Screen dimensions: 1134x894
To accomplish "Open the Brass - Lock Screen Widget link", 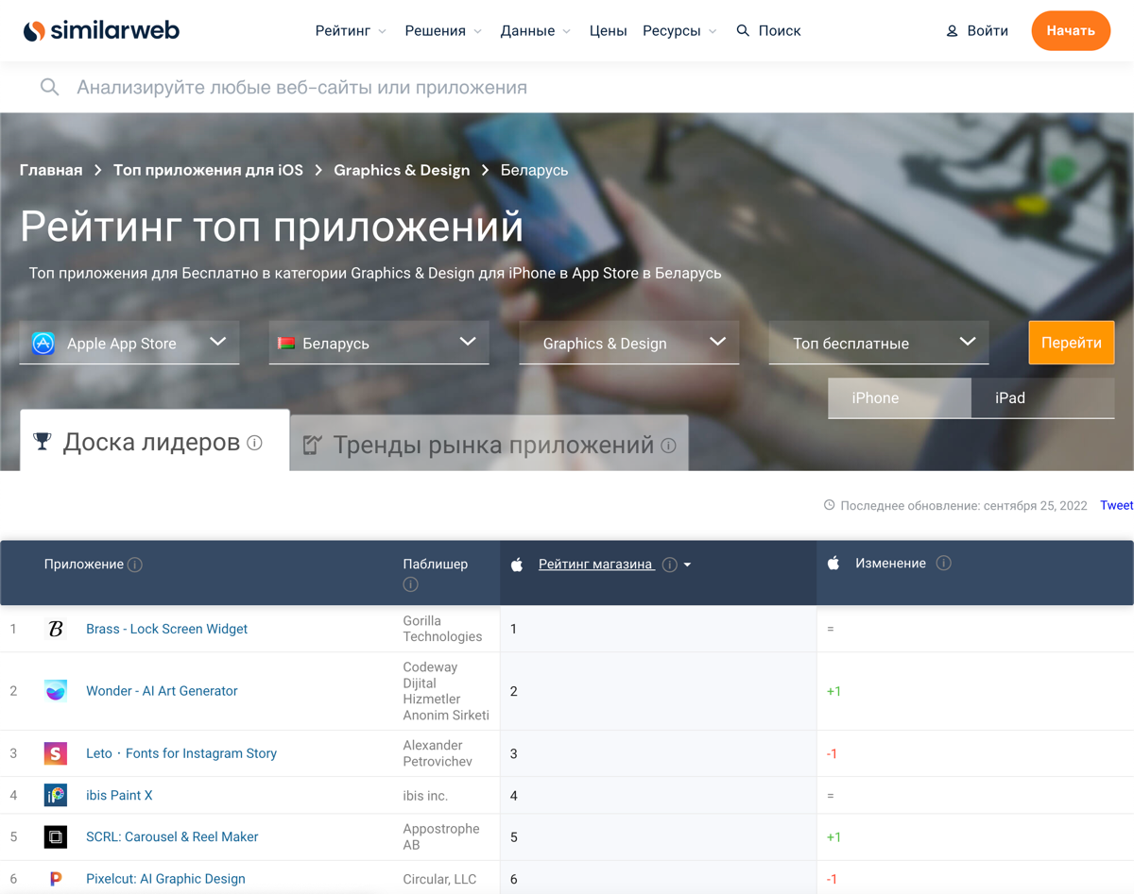I will [x=166, y=629].
